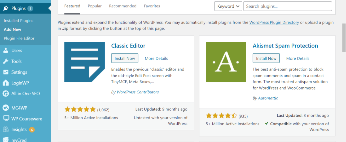Click the Insights notification badge showing 6
This screenshot has width=346, height=142.
pos(32,130)
